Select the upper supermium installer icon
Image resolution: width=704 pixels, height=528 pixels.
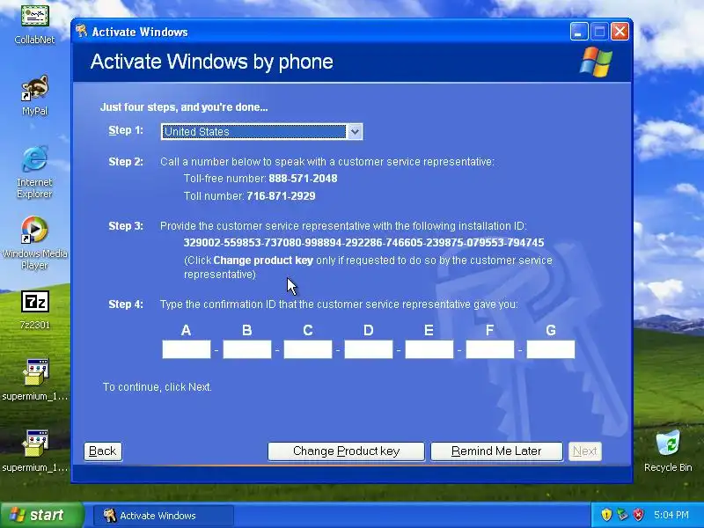point(34,379)
